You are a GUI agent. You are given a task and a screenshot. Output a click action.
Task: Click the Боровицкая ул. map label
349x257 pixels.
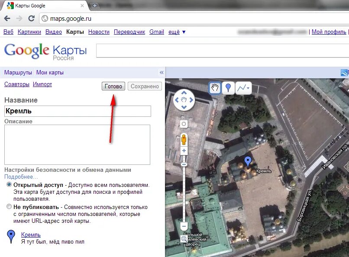pos(305,206)
